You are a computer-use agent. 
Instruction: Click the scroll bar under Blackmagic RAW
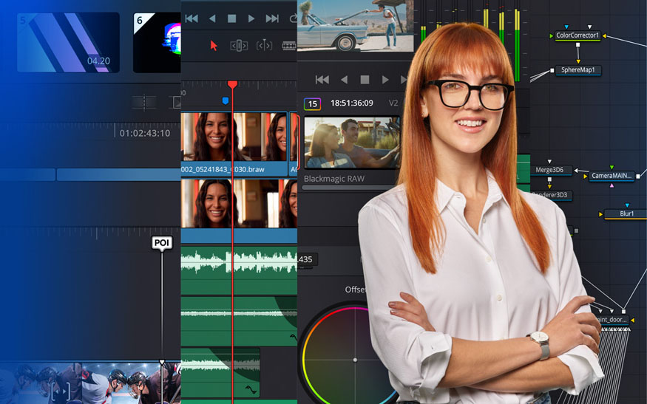[x=349, y=188]
